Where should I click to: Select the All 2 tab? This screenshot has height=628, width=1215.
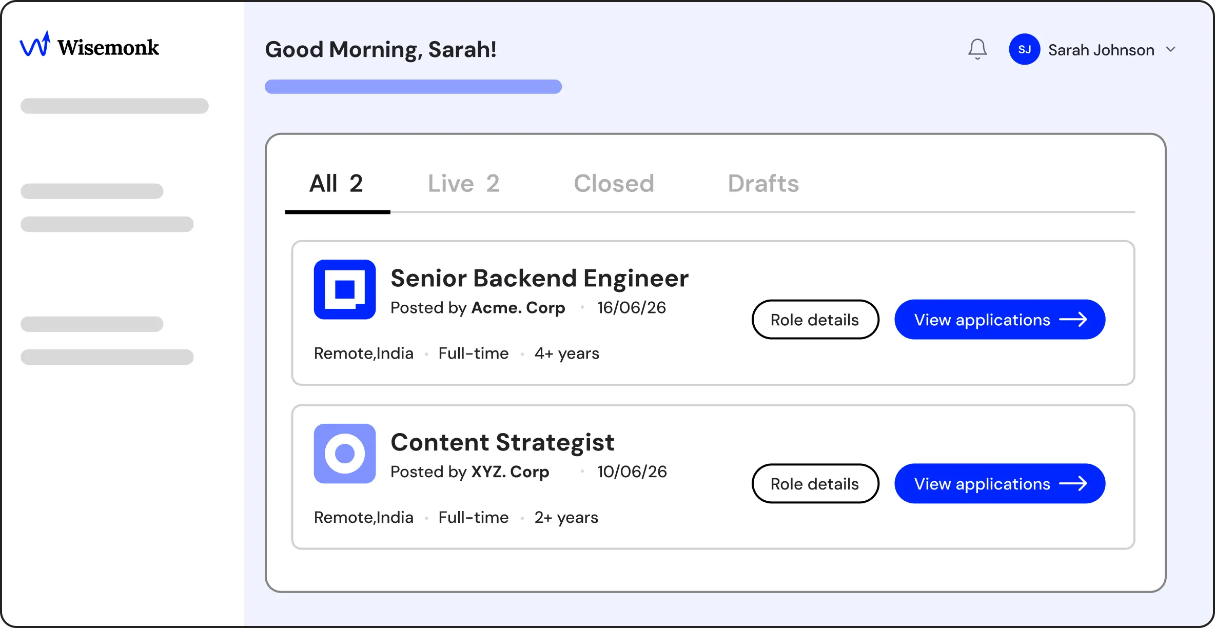tap(336, 184)
